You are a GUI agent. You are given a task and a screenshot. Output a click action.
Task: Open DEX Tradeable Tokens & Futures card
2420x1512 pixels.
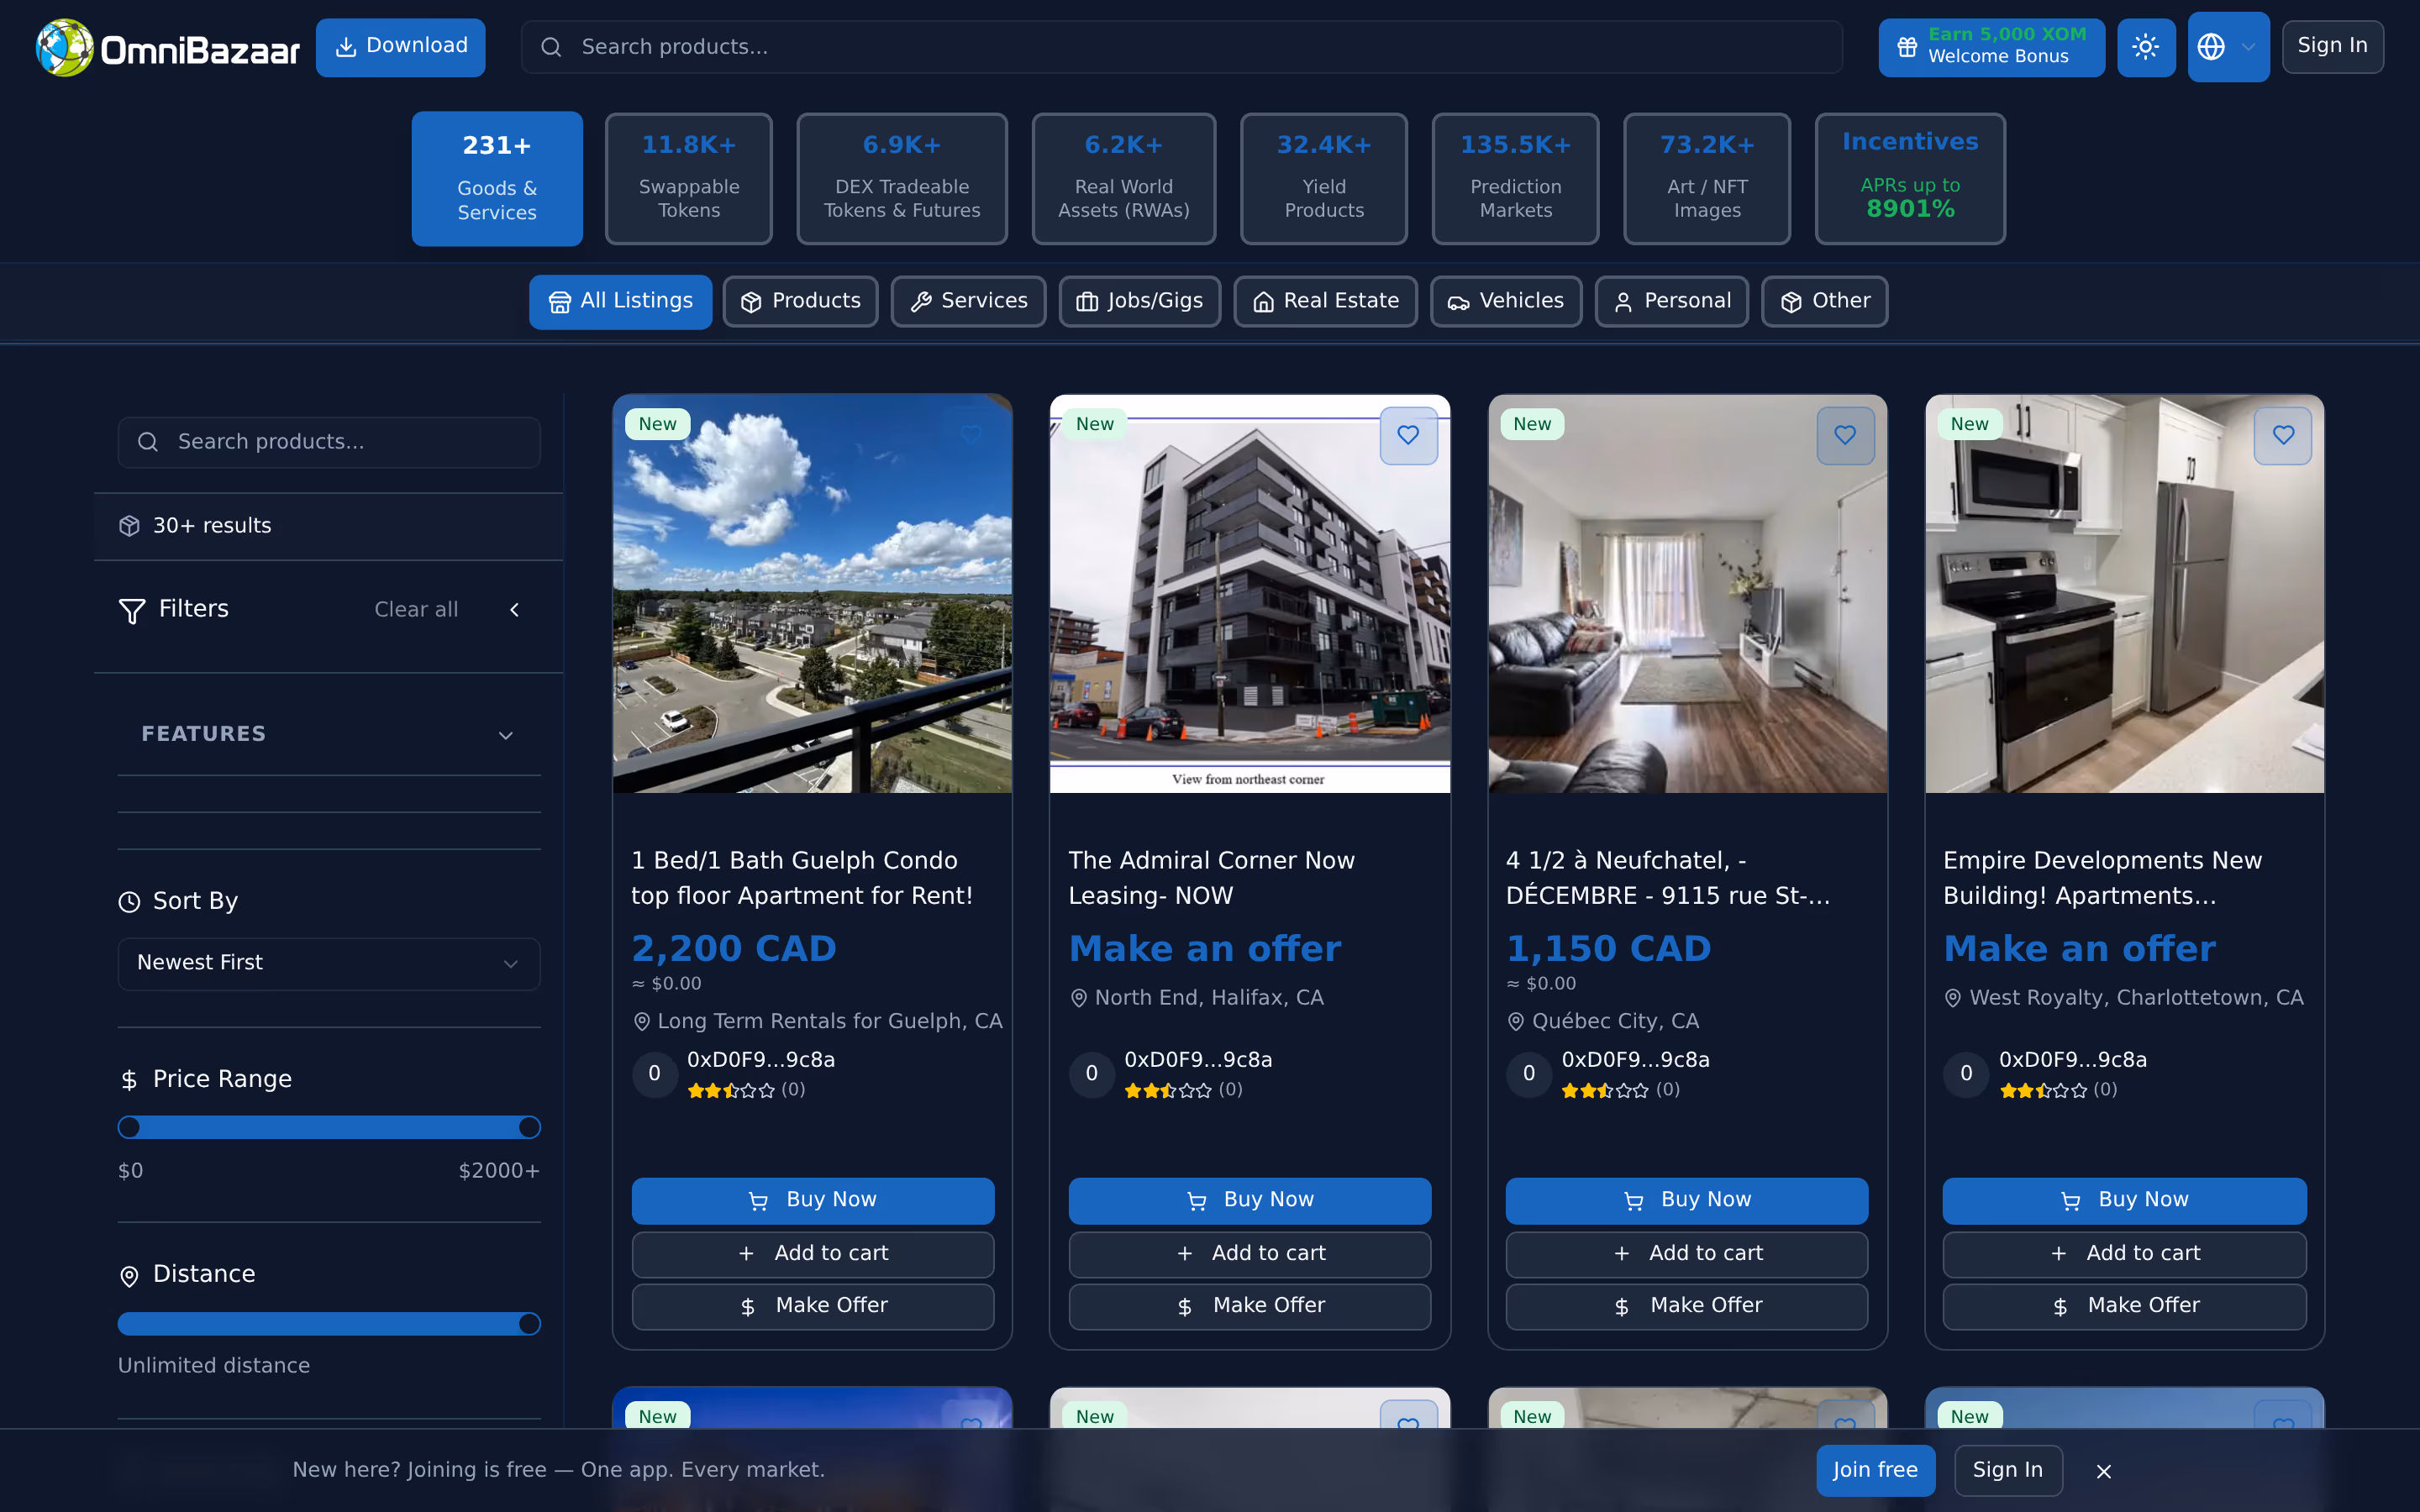tap(901, 178)
